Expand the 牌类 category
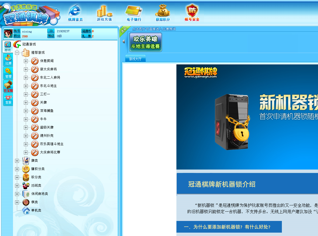 tap(17, 161)
